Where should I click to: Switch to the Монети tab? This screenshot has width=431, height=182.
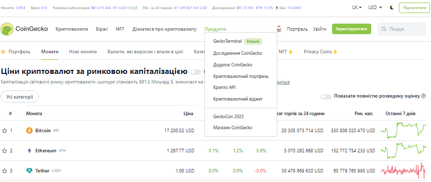(50, 52)
